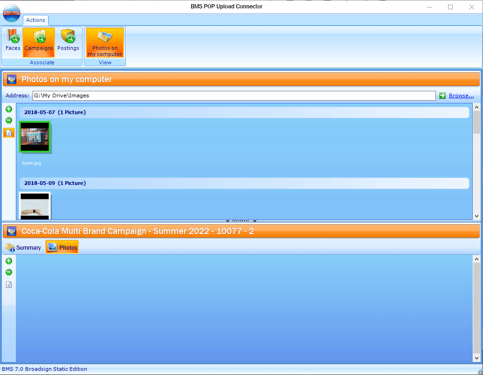This screenshot has width=483, height=375.
Task: Click the green plus icon in campaign photos pane
Action: tap(9, 261)
